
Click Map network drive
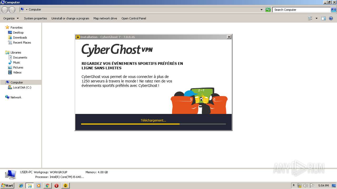[x=105, y=18]
